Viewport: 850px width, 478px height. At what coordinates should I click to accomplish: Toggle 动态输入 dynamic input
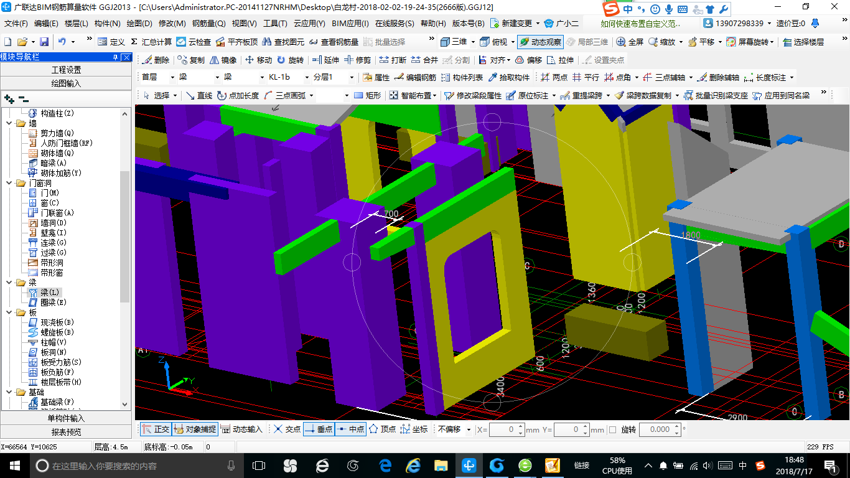[241, 429]
